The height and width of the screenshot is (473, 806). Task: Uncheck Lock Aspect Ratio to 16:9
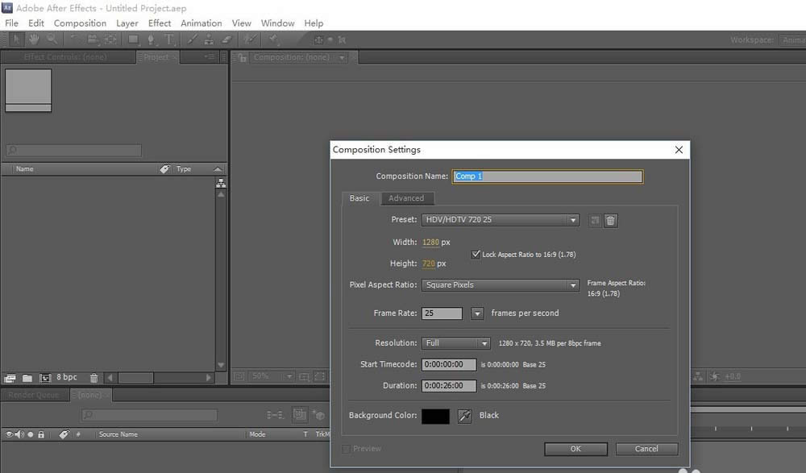click(x=476, y=254)
